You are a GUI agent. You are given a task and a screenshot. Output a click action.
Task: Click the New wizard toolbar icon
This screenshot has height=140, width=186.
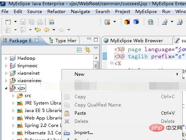coord(8,22)
